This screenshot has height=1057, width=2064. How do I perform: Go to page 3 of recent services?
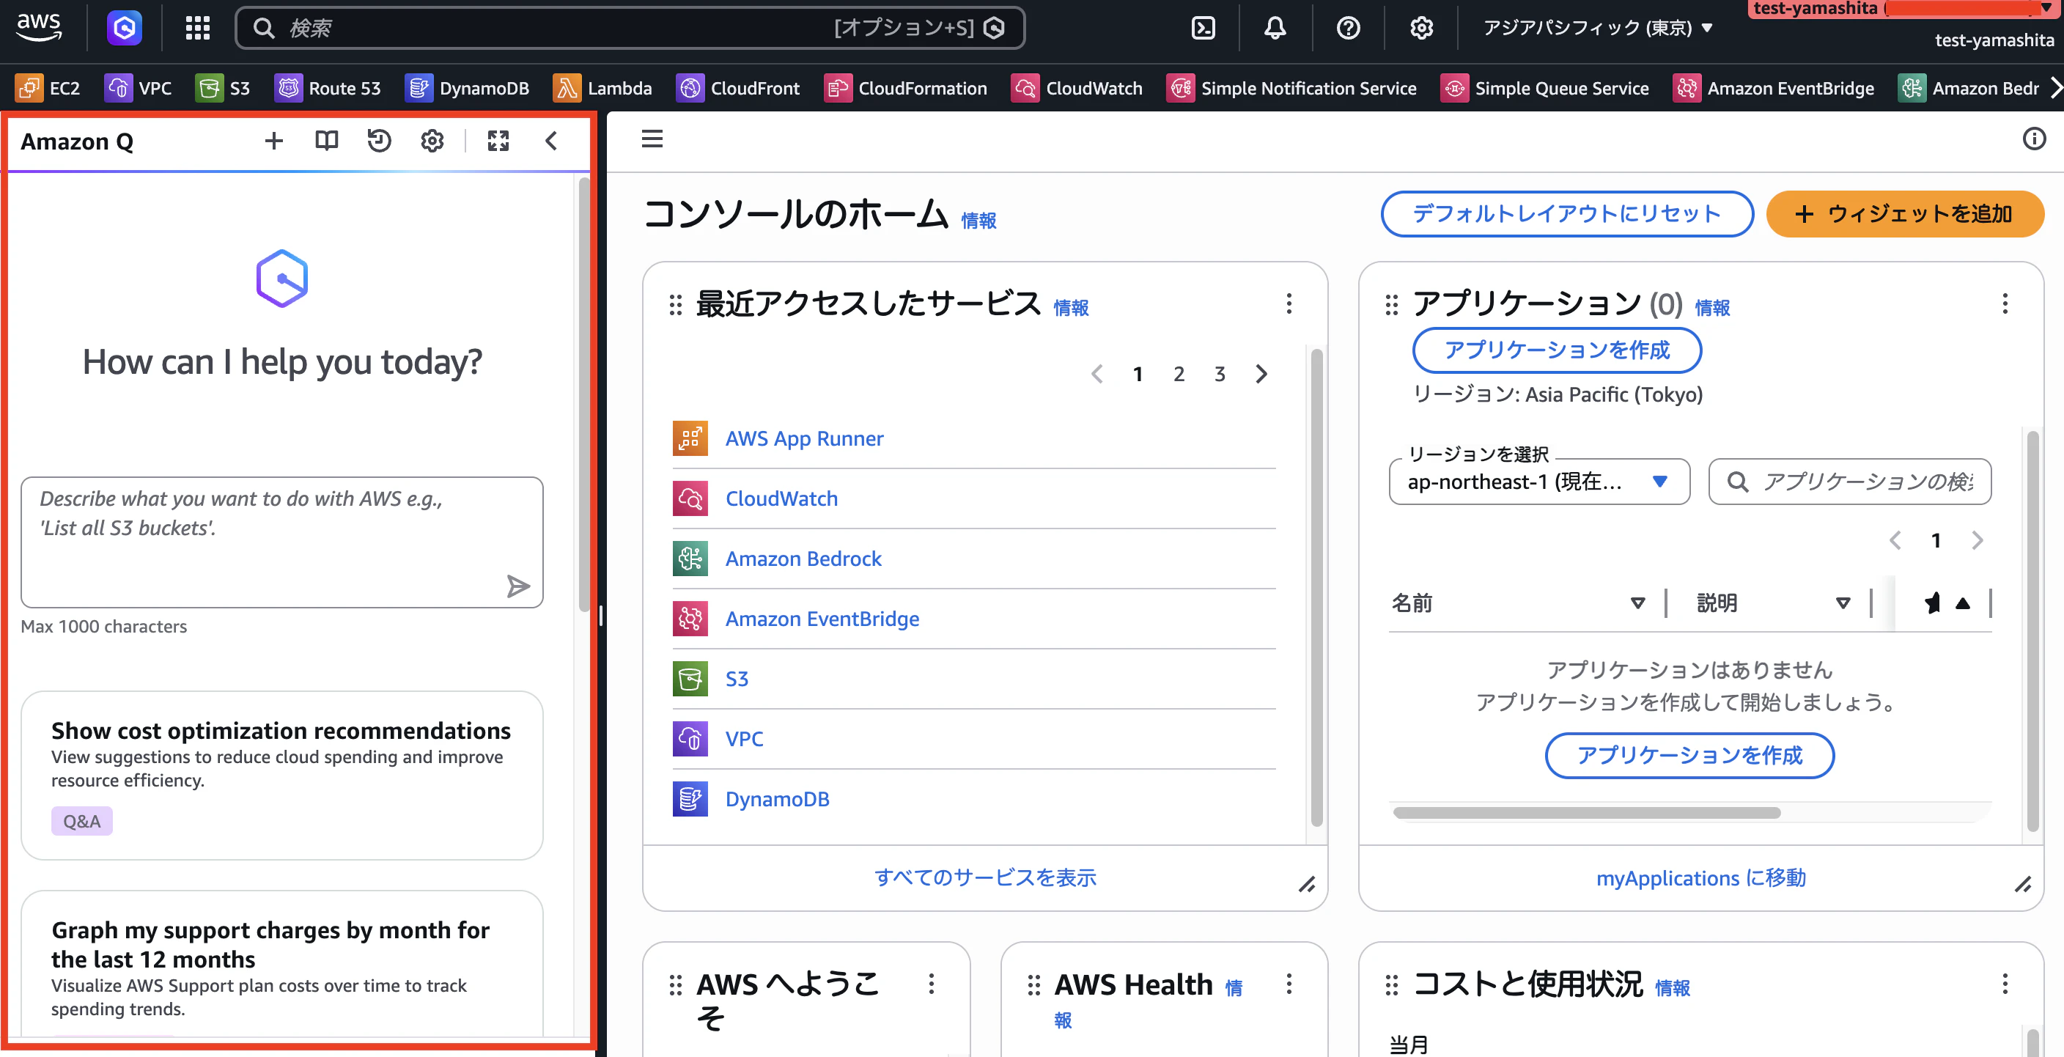click(x=1220, y=375)
